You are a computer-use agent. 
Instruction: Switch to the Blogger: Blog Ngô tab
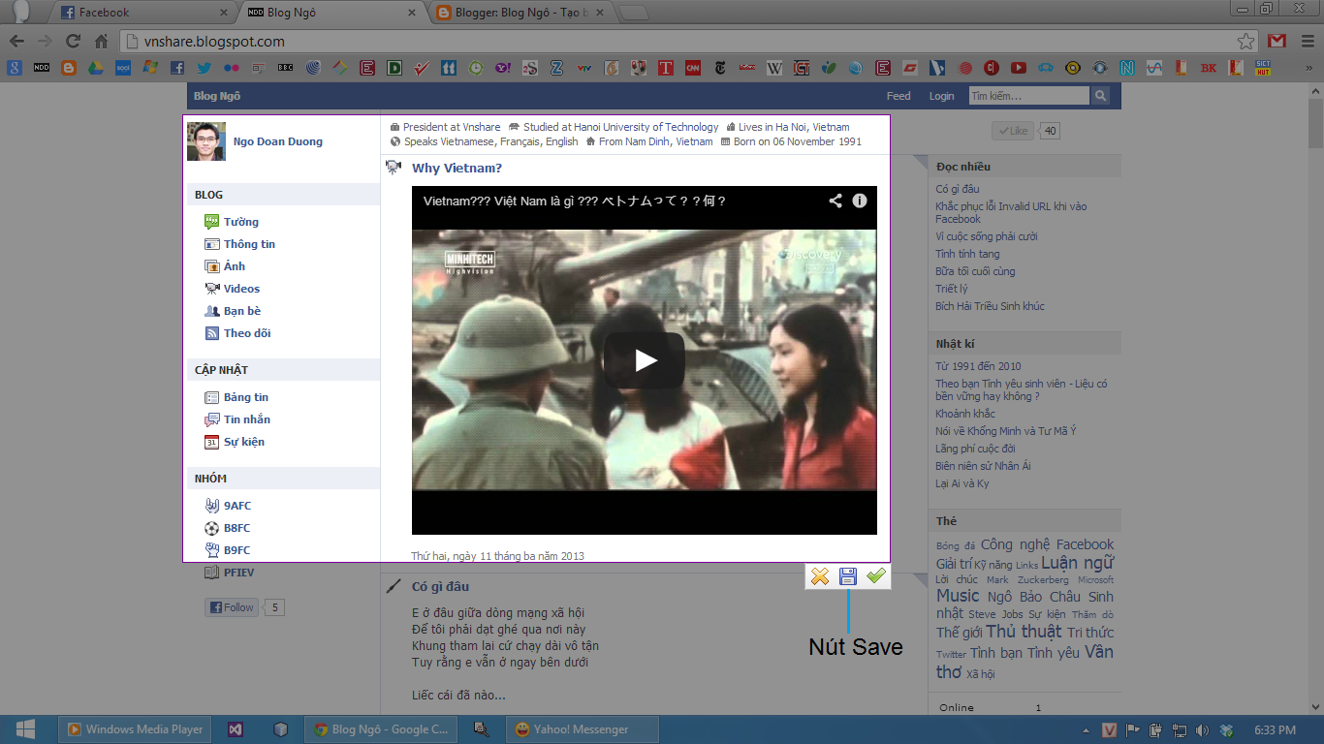coord(521,13)
